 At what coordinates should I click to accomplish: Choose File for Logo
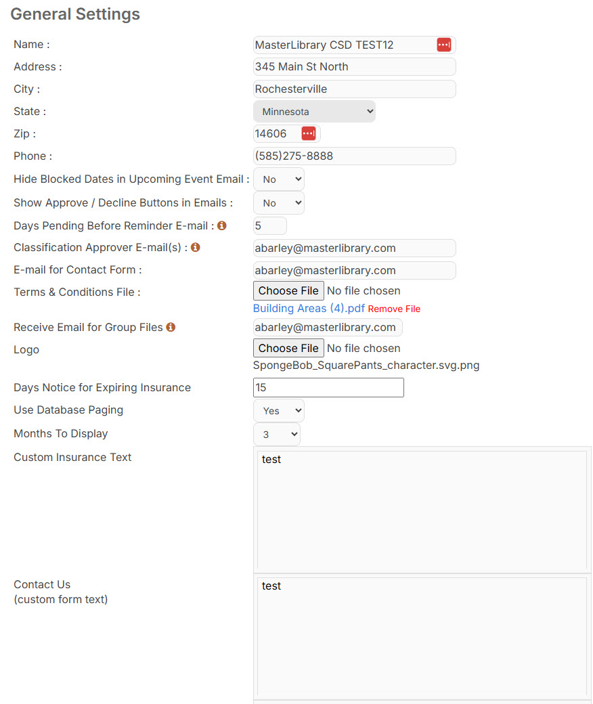coord(288,349)
